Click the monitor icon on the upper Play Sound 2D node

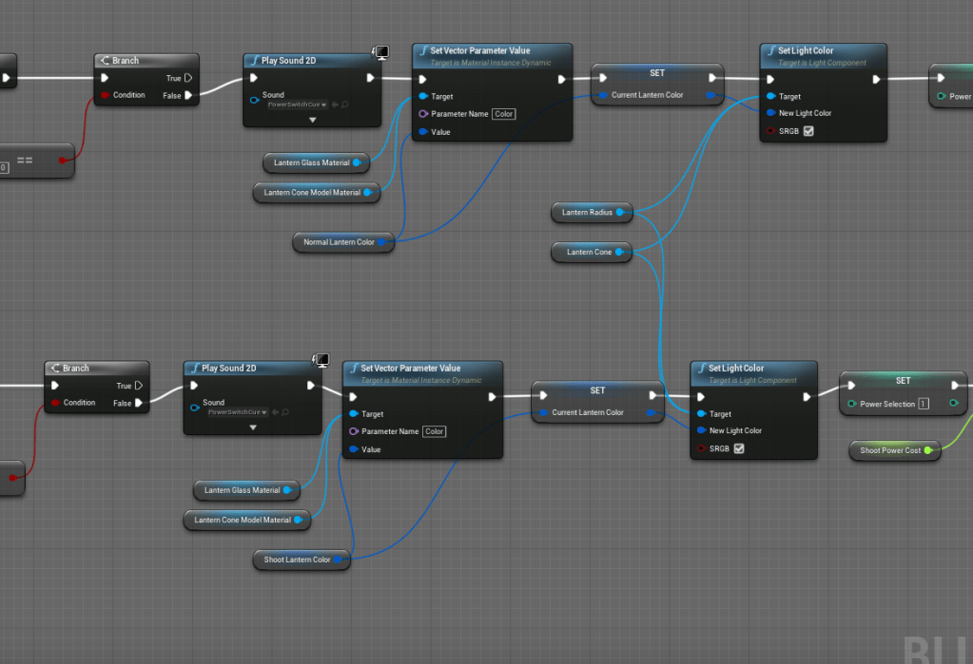pyautogui.click(x=380, y=52)
